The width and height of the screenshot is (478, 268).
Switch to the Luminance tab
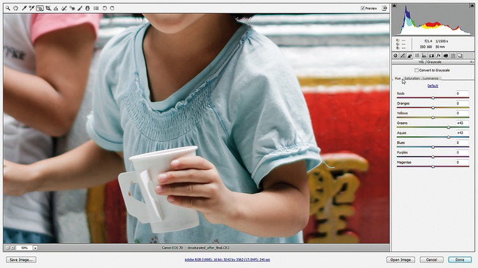(431, 78)
